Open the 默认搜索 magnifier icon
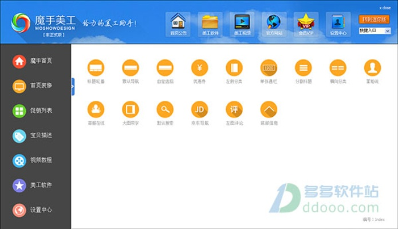Viewport: 398px width, 229px height. click(x=165, y=109)
